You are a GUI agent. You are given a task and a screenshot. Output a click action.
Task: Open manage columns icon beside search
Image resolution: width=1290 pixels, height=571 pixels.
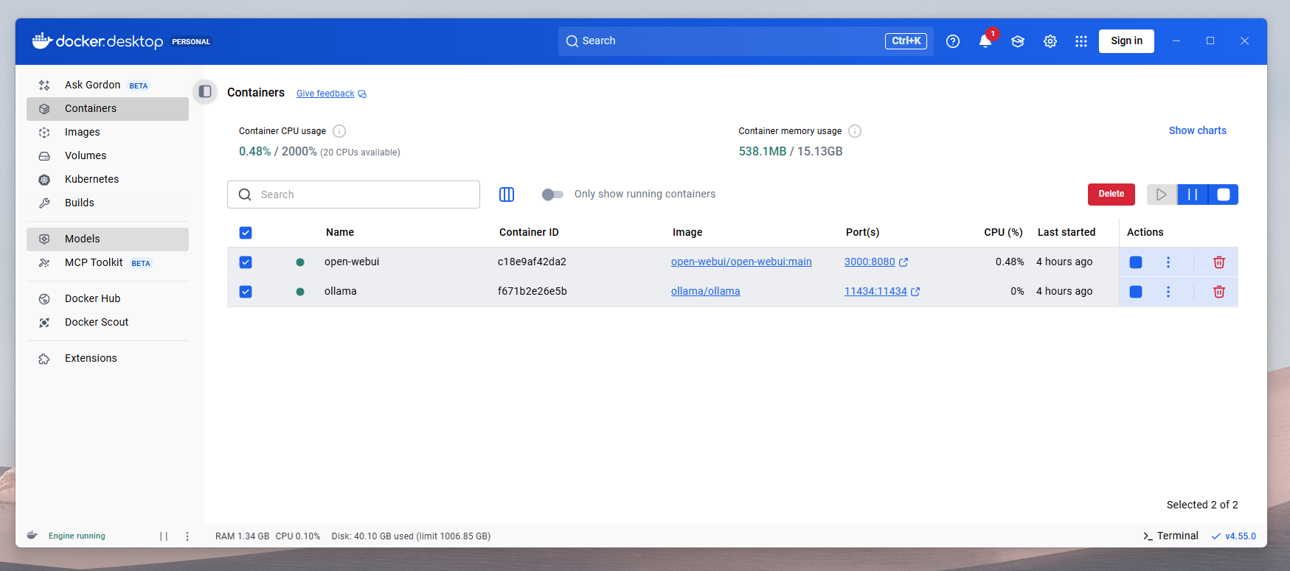507,195
